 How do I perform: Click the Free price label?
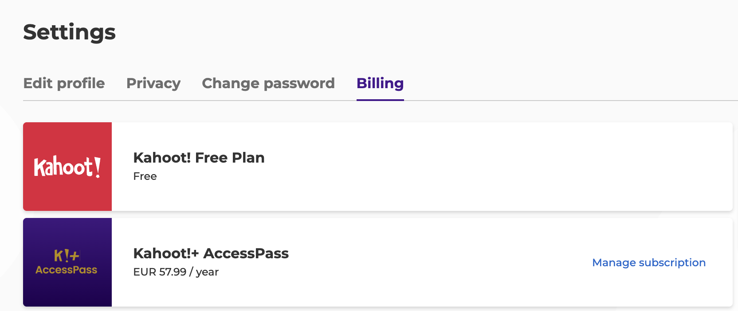pyautogui.click(x=145, y=176)
